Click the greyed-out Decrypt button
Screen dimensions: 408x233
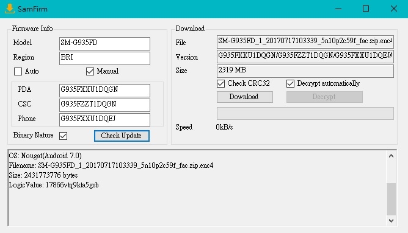point(324,97)
